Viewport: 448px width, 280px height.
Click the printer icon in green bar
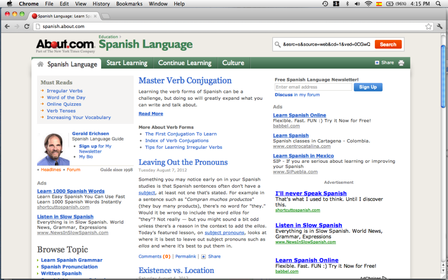[x=401, y=63]
